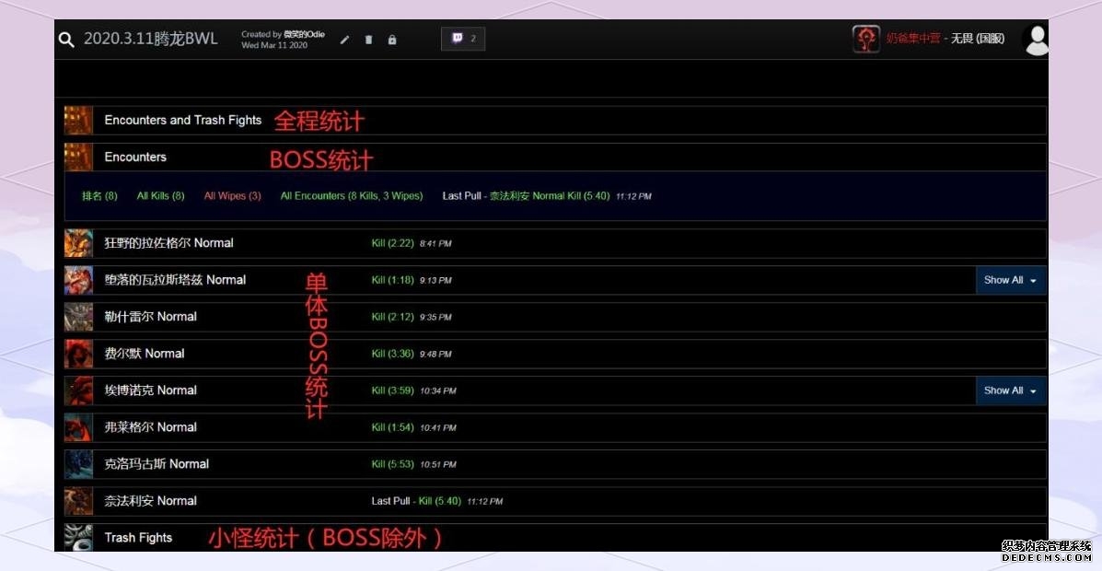Viewport: 1102px width, 571px height.
Task: Open All Encounters (8 Kills, 3 Wipes)
Action: (351, 196)
